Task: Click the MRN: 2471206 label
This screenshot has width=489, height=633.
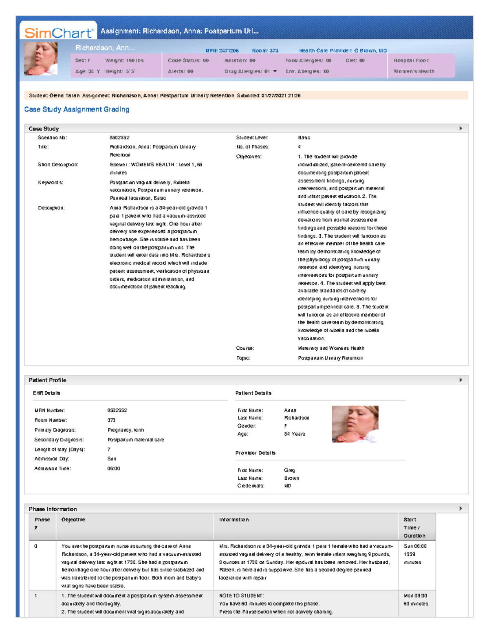Action: (222, 51)
